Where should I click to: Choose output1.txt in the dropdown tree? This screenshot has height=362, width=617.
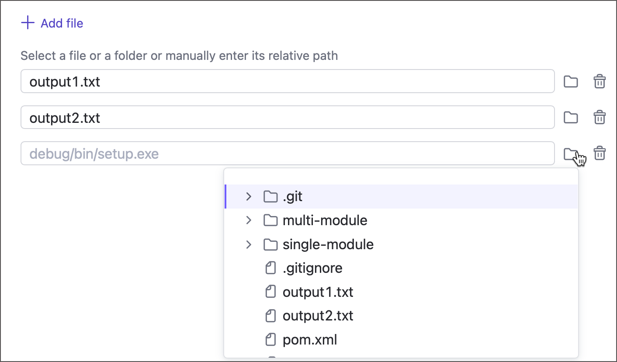coord(401,292)
